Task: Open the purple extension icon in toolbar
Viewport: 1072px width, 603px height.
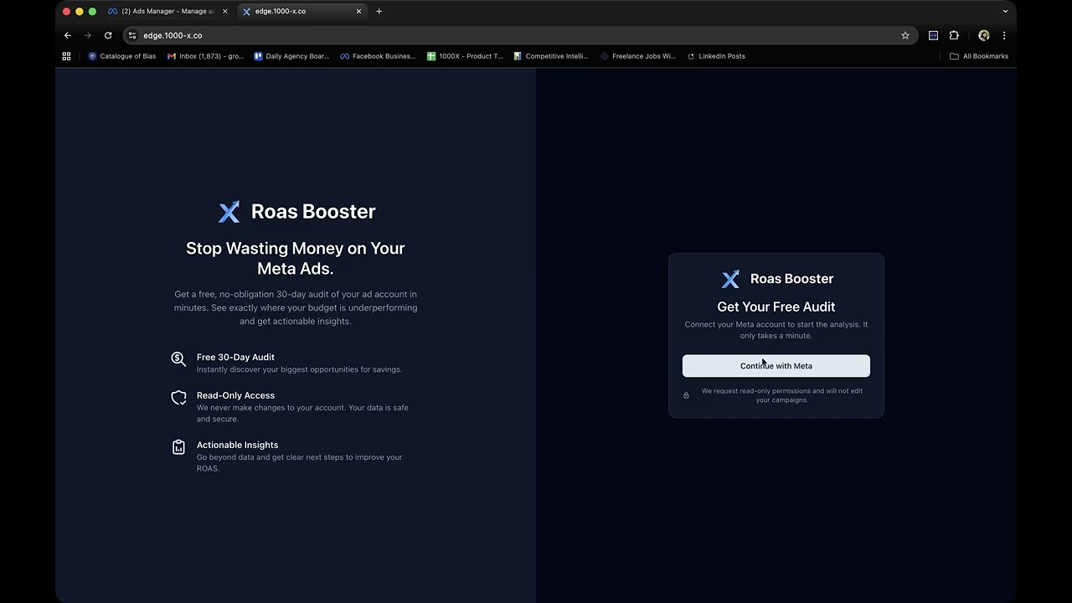Action: coord(933,35)
